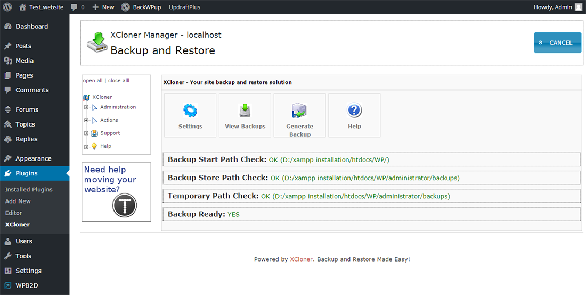
Task: Click the Generate Backup icon
Action: (x=299, y=111)
